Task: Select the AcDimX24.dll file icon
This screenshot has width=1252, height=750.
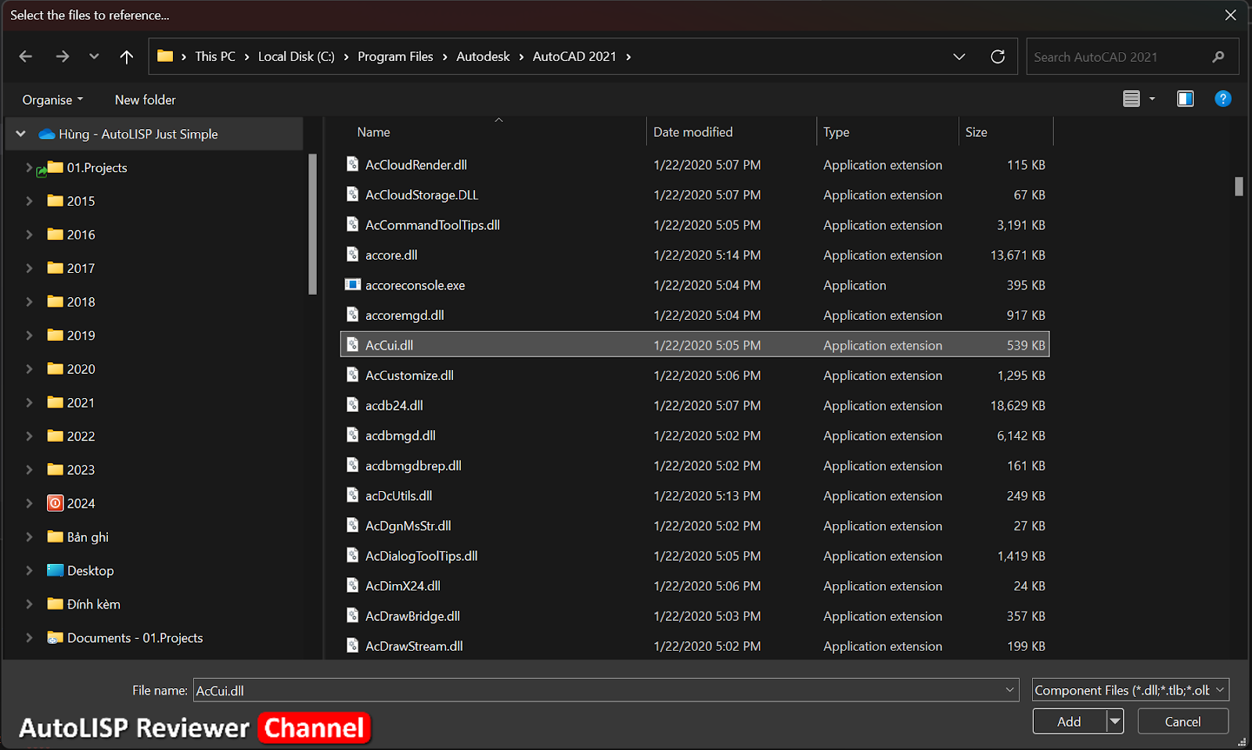Action: 353,586
